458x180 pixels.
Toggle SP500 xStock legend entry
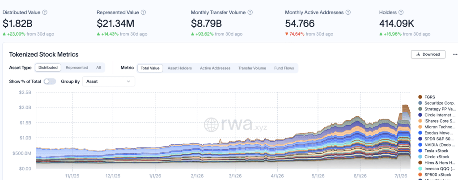pos(434,175)
